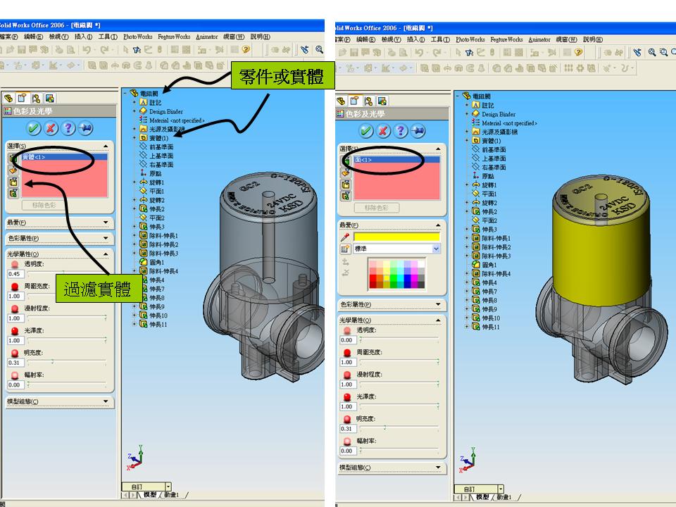The height and width of the screenshot is (507, 676).
Task: Select the eyedropper color picker in right window
Action: [x=345, y=237]
